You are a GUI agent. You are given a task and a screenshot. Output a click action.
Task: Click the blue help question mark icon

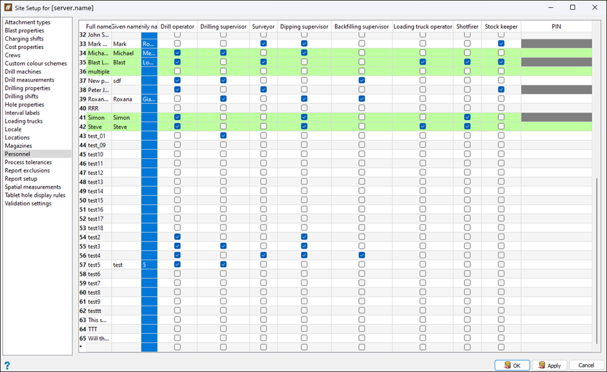tap(7, 366)
